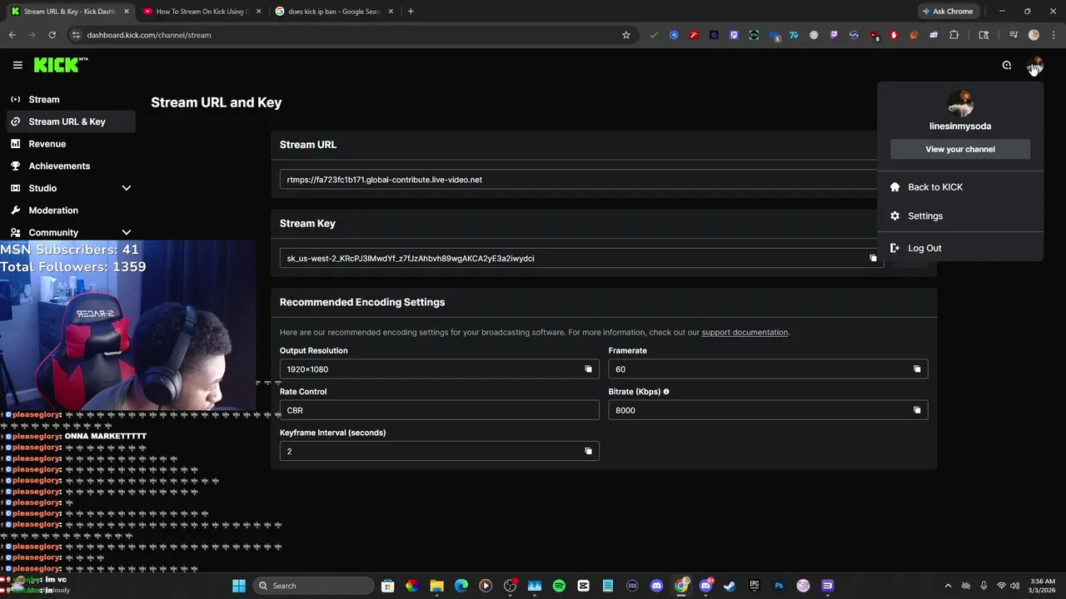This screenshot has height=599, width=1066.
Task: Click the Twitch extension icon in the toolbar
Action: (x=834, y=35)
